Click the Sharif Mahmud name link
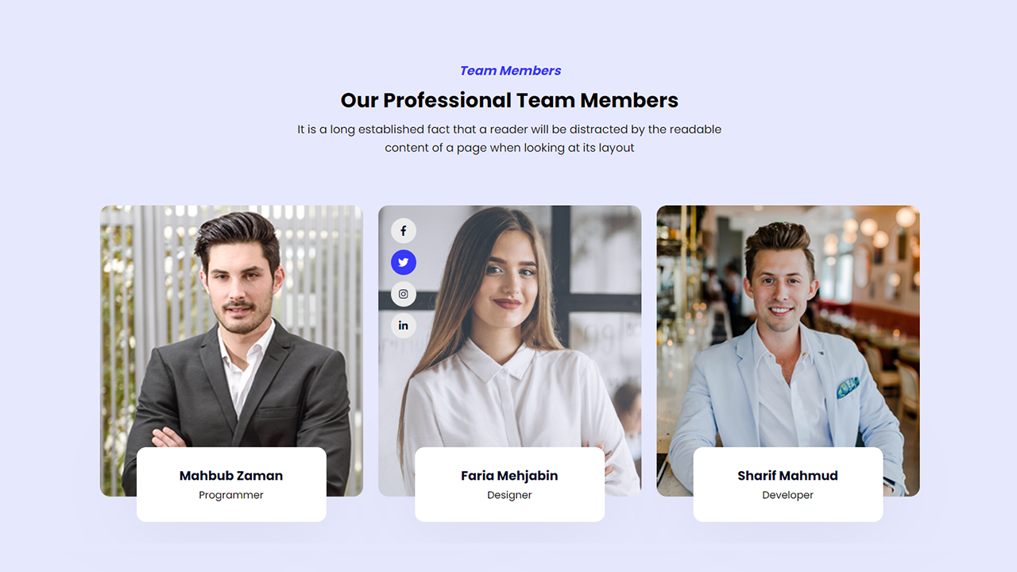1017x572 pixels. [788, 476]
